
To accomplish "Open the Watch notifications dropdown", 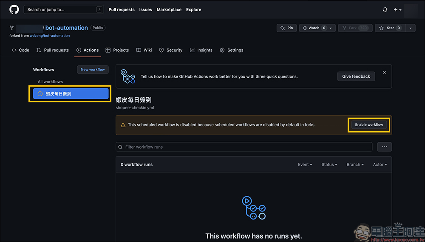I will pos(317,28).
